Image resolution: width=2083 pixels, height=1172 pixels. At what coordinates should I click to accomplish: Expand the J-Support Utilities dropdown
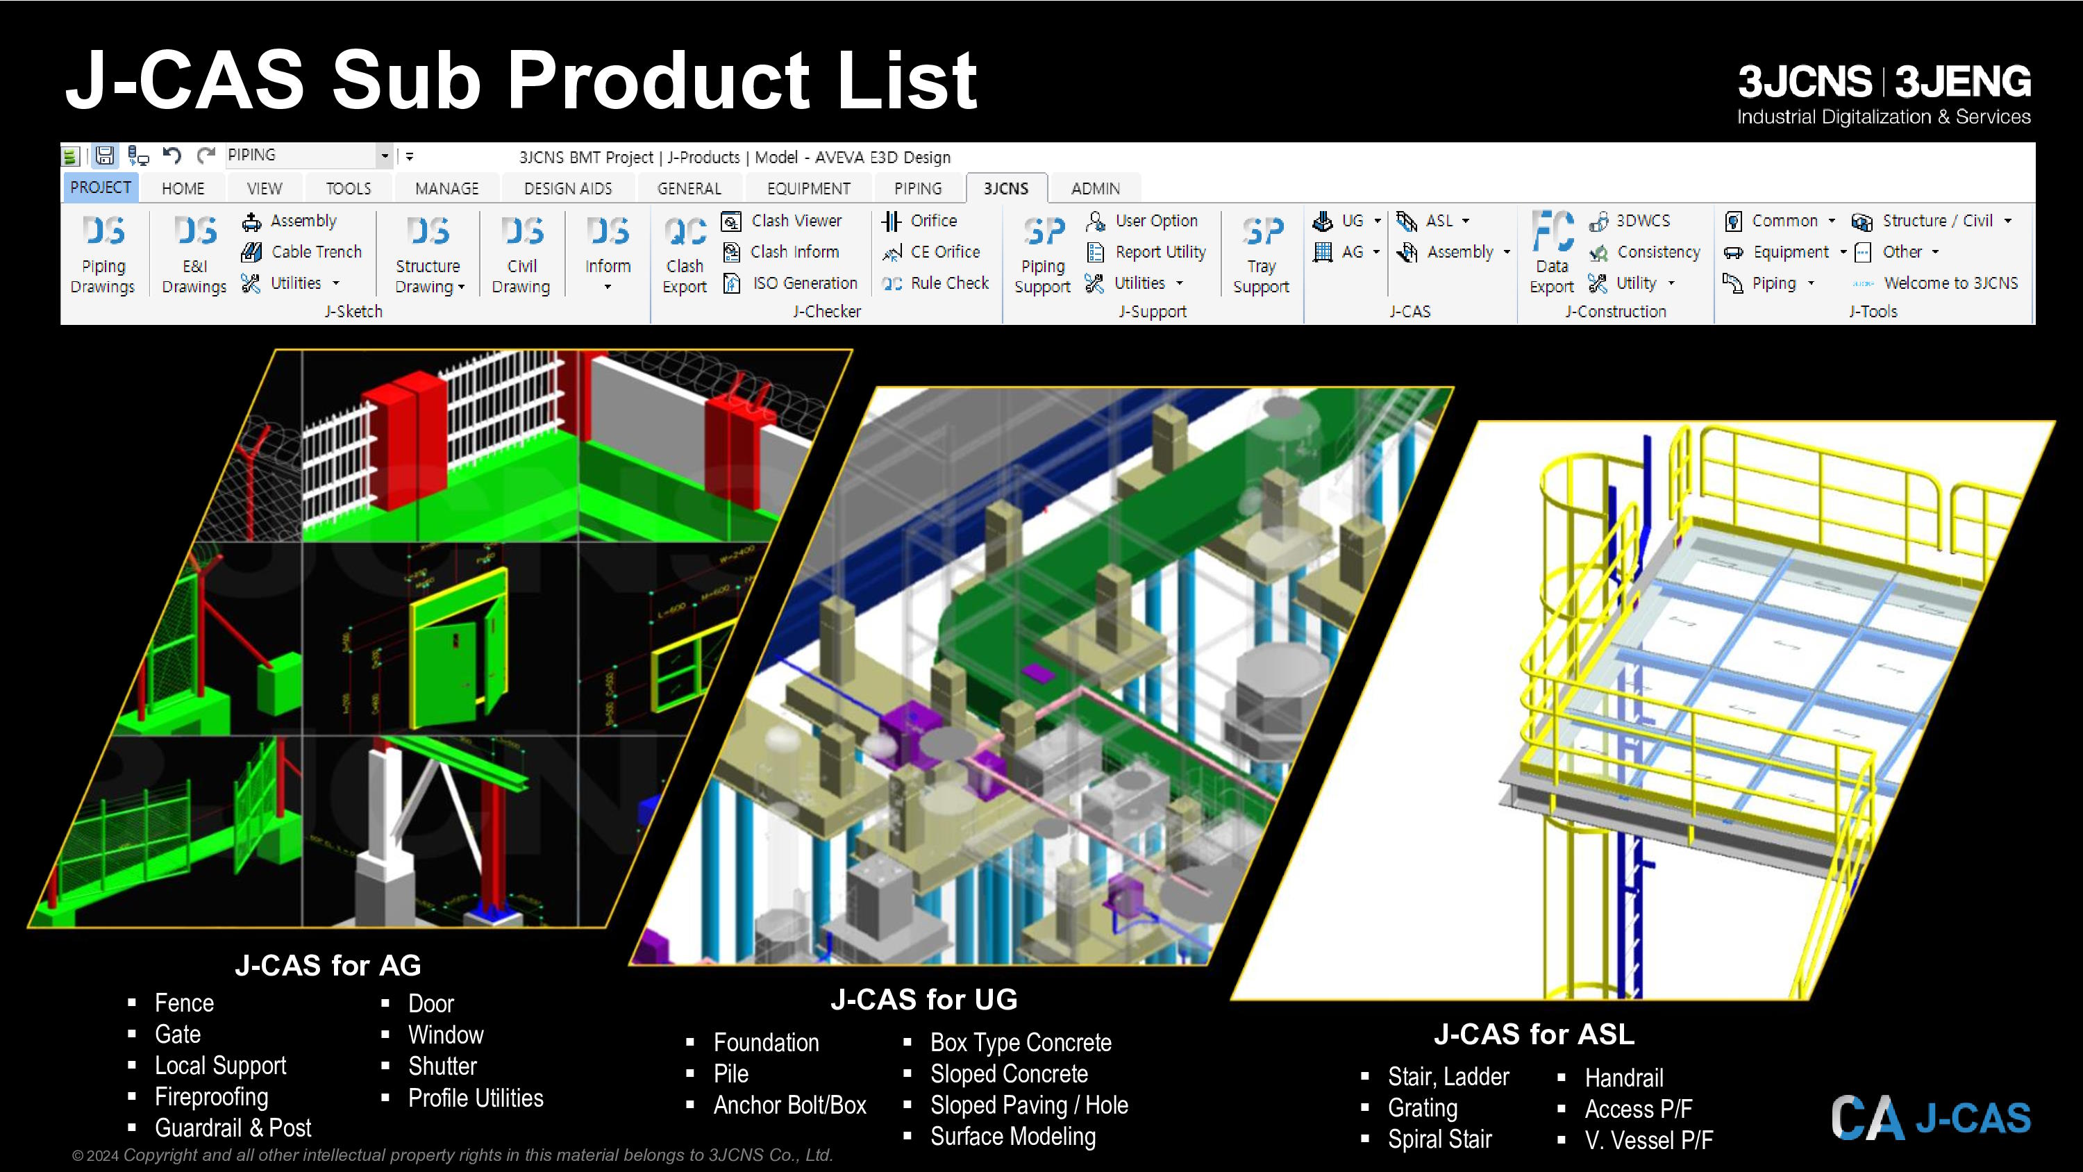tap(1180, 283)
